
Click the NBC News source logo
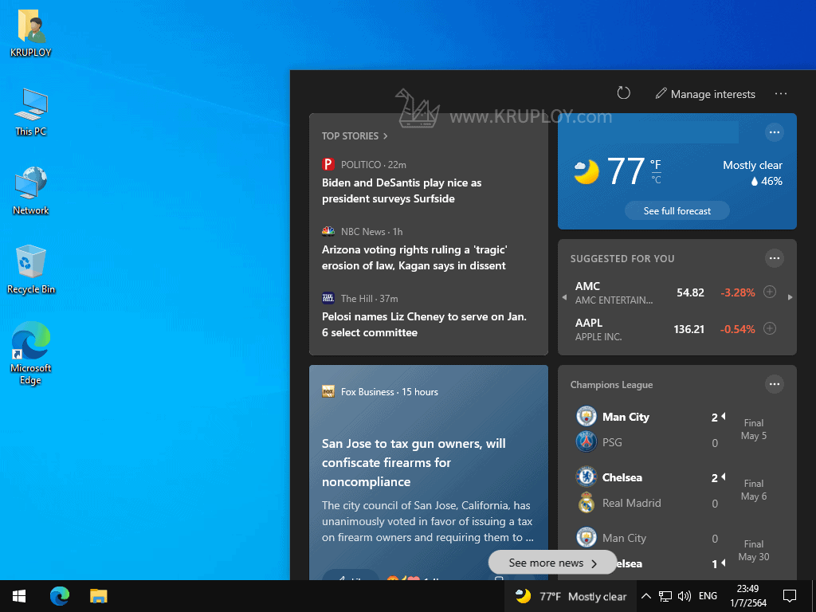pyautogui.click(x=328, y=231)
